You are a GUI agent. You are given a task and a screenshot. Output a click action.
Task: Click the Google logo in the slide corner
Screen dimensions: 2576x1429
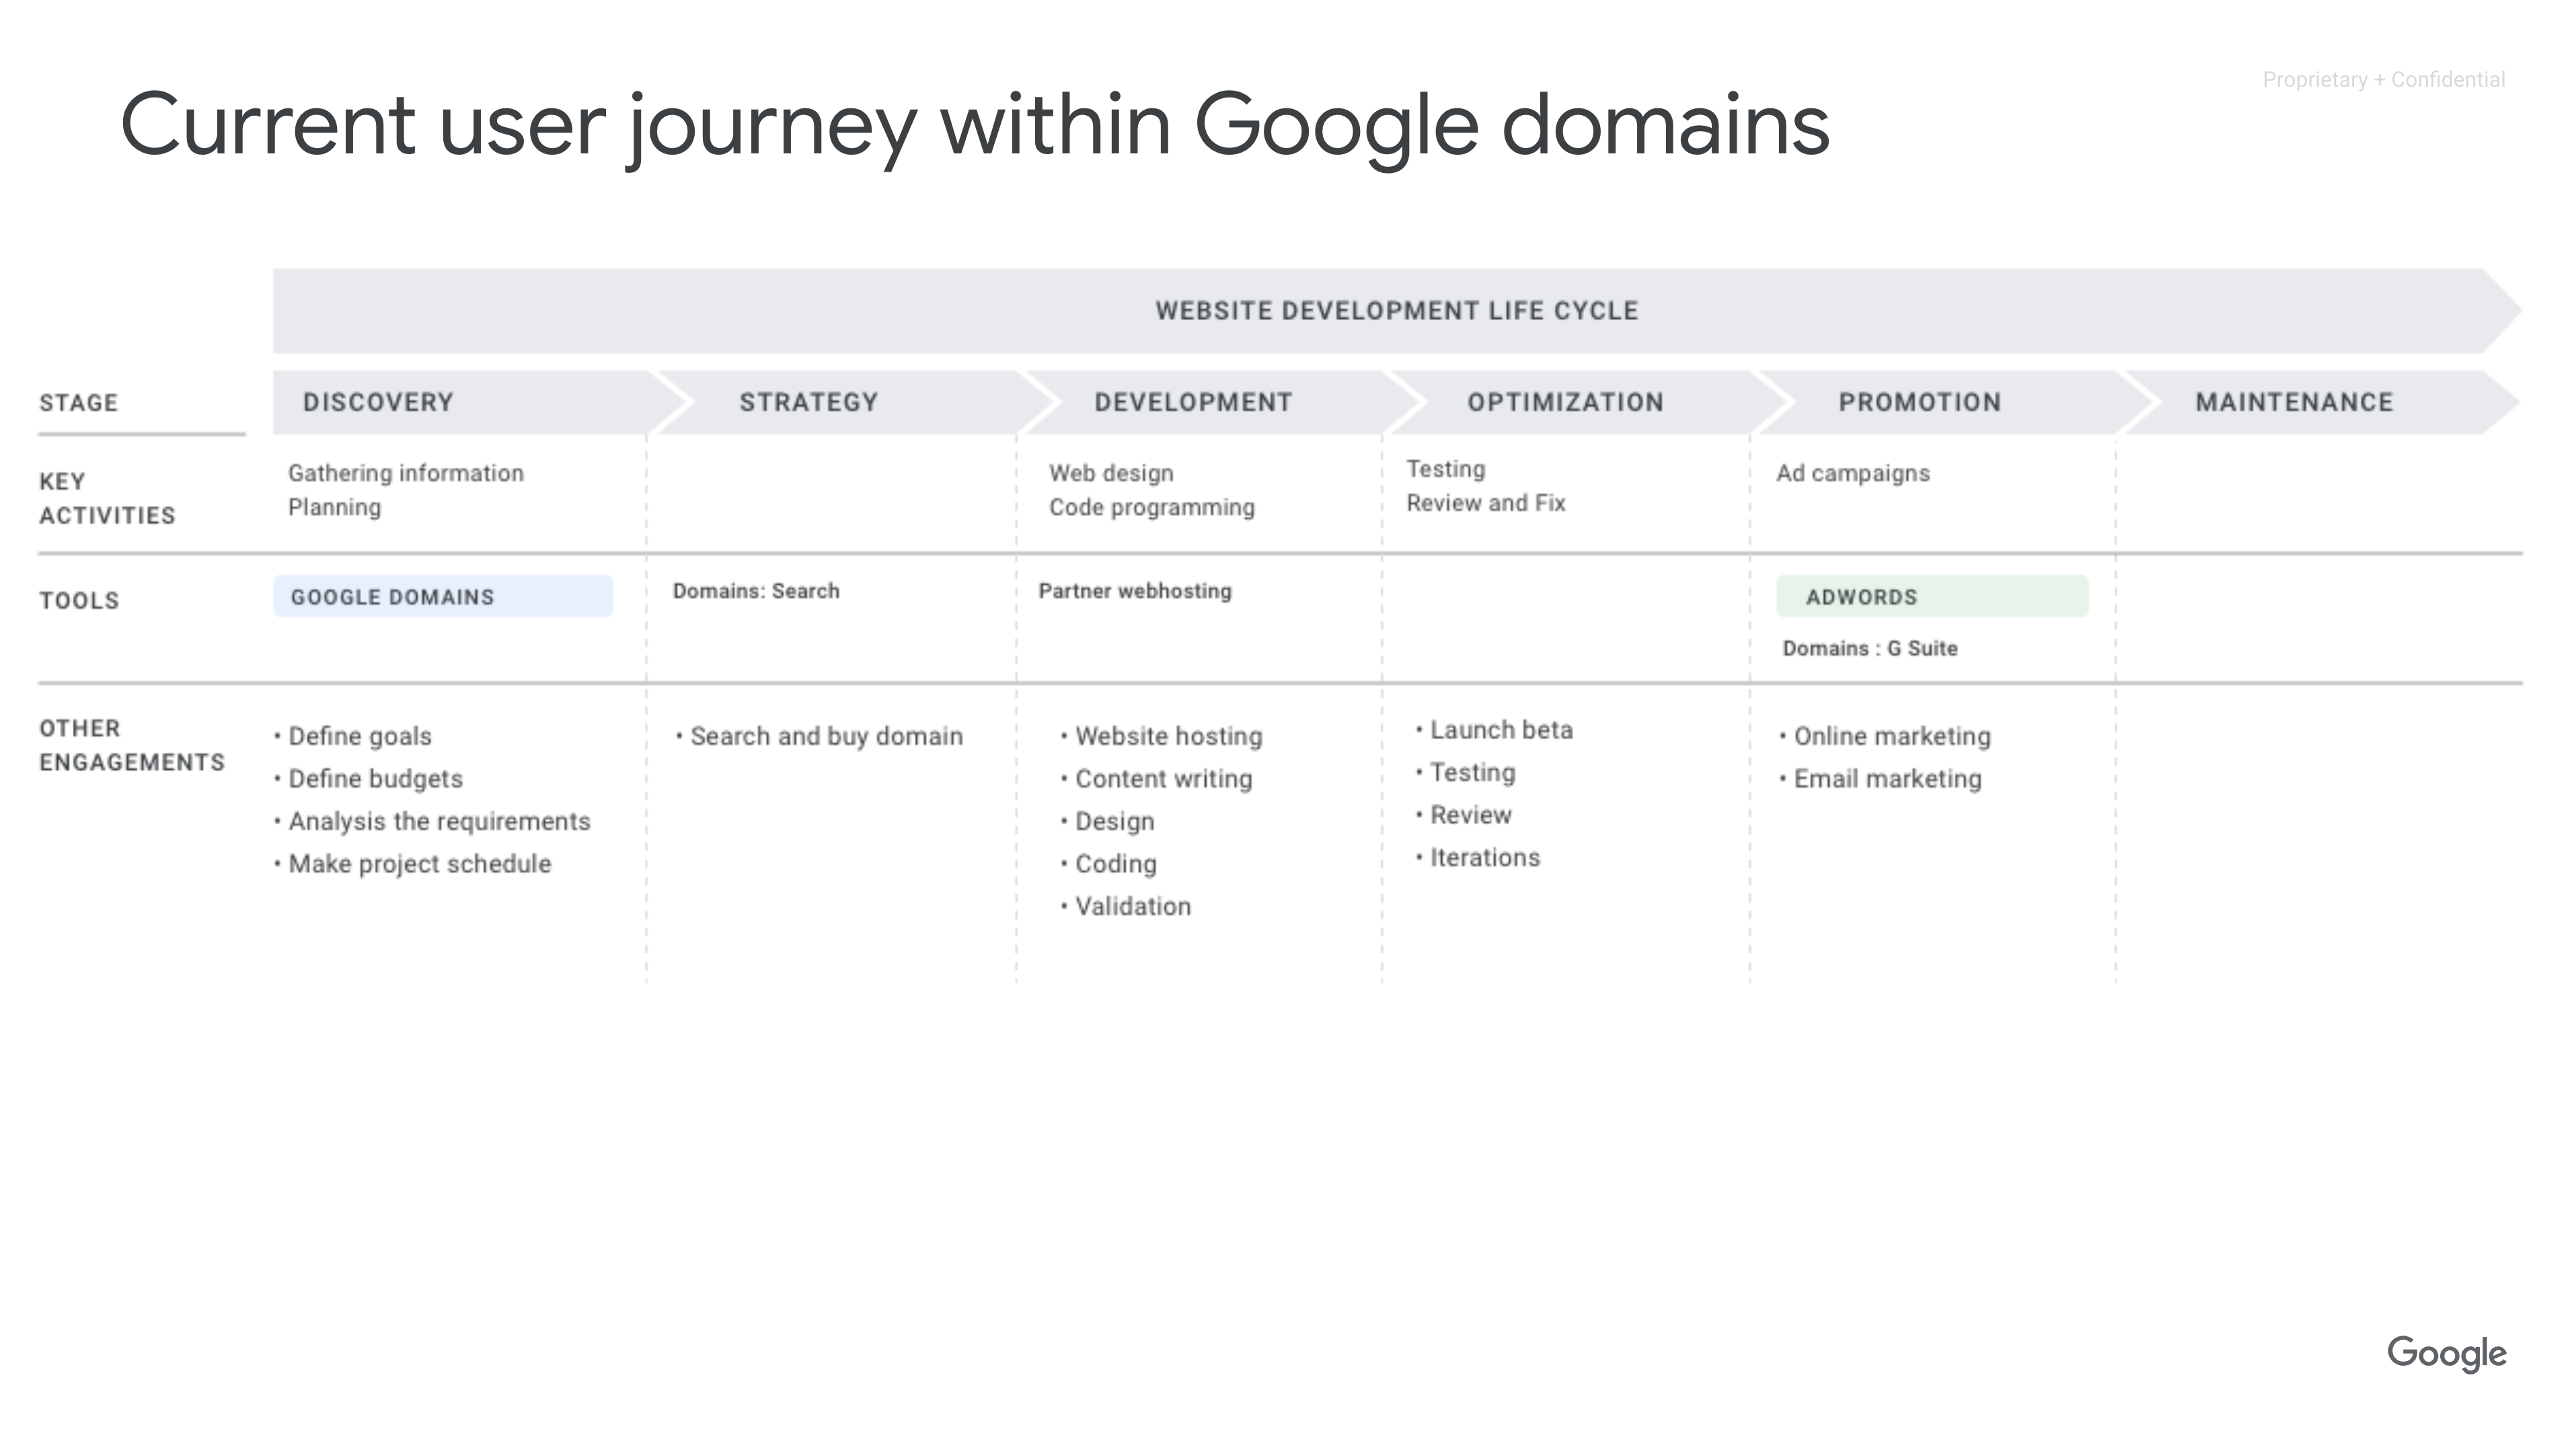tap(2446, 1354)
